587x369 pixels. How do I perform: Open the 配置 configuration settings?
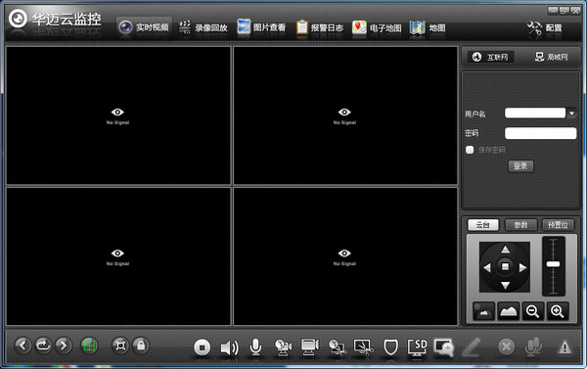[545, 28]
